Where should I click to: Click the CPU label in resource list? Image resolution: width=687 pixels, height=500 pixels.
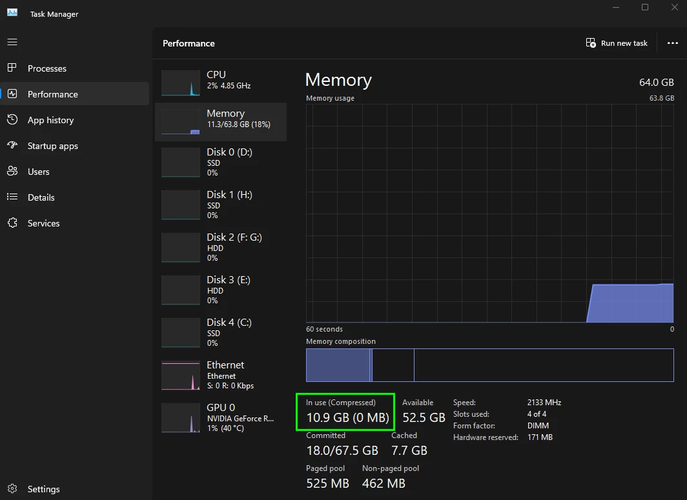216,74
